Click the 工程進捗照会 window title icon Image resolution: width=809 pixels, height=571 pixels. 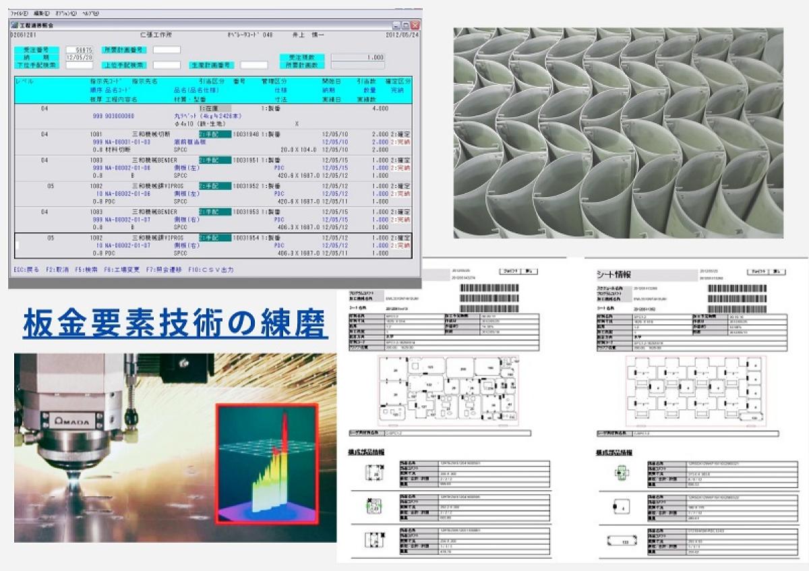pyautogui.click(x=16, y=25)
